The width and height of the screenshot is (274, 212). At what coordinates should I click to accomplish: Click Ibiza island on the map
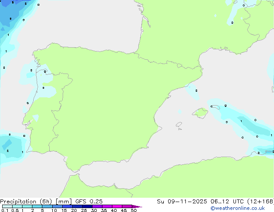click(179, 125)
